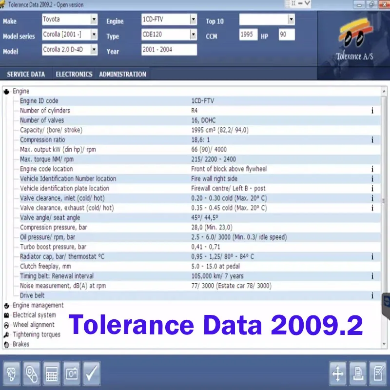This screenshot has width=390, height=390.
Task: Click info icon for VIN location row
Action: tap(372, 179)
